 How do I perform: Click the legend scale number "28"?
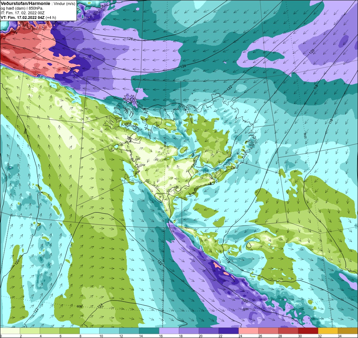click(280, 336)
